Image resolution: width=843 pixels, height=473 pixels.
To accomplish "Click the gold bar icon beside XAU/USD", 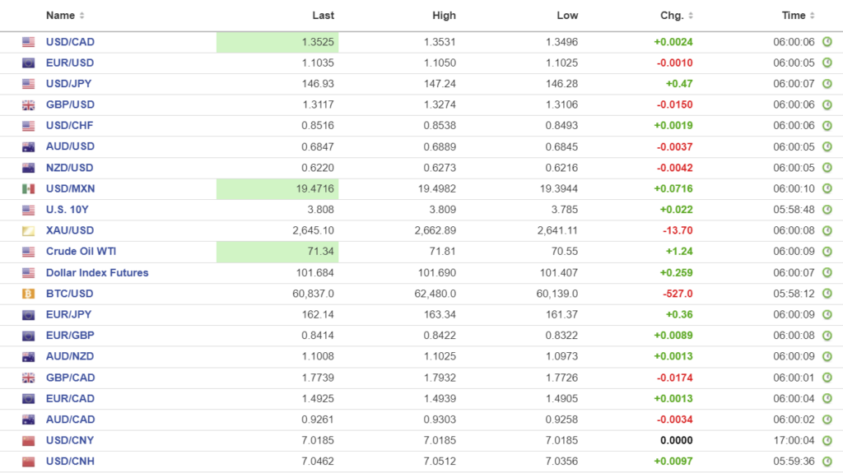I will tap(29, 231).
